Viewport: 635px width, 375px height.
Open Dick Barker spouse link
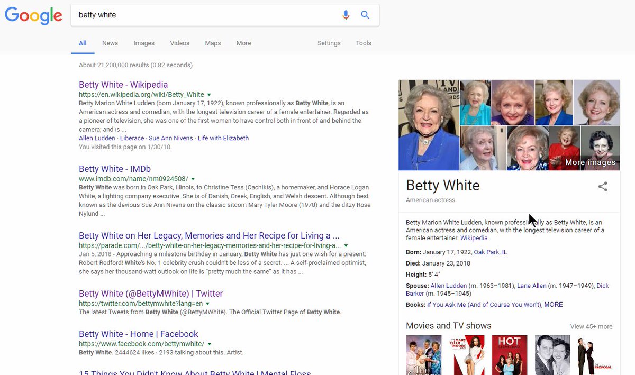click(603, 286)
